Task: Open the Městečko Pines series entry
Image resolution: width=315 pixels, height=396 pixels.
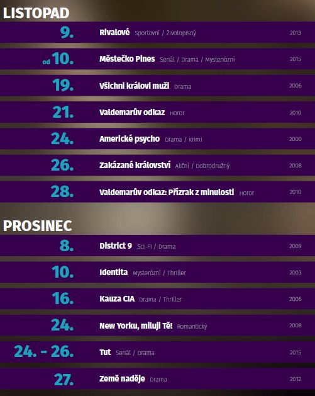Action: [x=127, y=59]
